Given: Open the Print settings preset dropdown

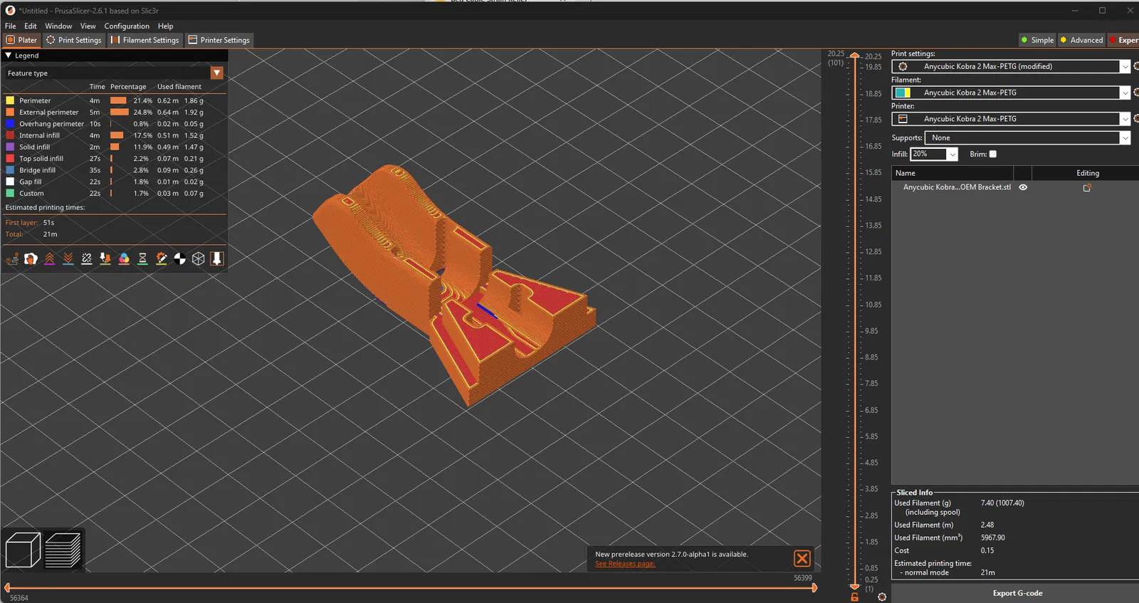Looking at the screenshot, I should (x=1125, y=66).
